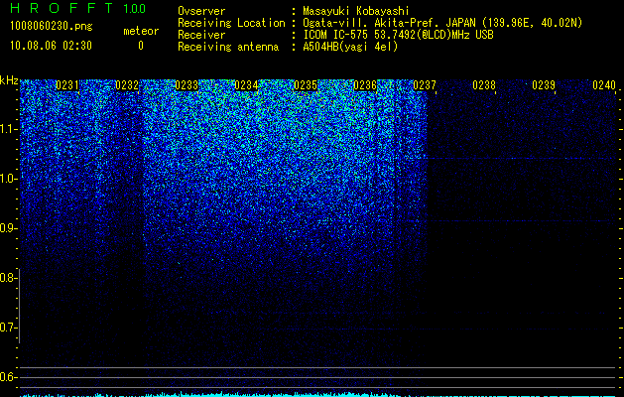
Task: Click the 1.1 kHz axis label
Action: pyautogui.click(x=8, y=129)
